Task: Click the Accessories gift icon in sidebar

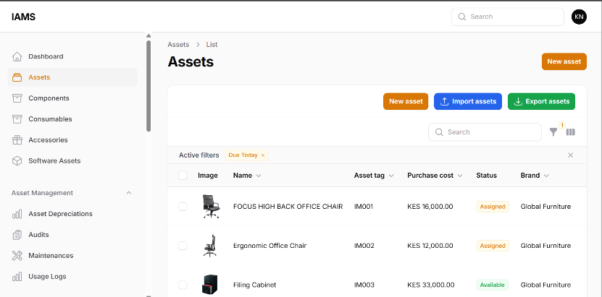Action: (x=17, y=140)
